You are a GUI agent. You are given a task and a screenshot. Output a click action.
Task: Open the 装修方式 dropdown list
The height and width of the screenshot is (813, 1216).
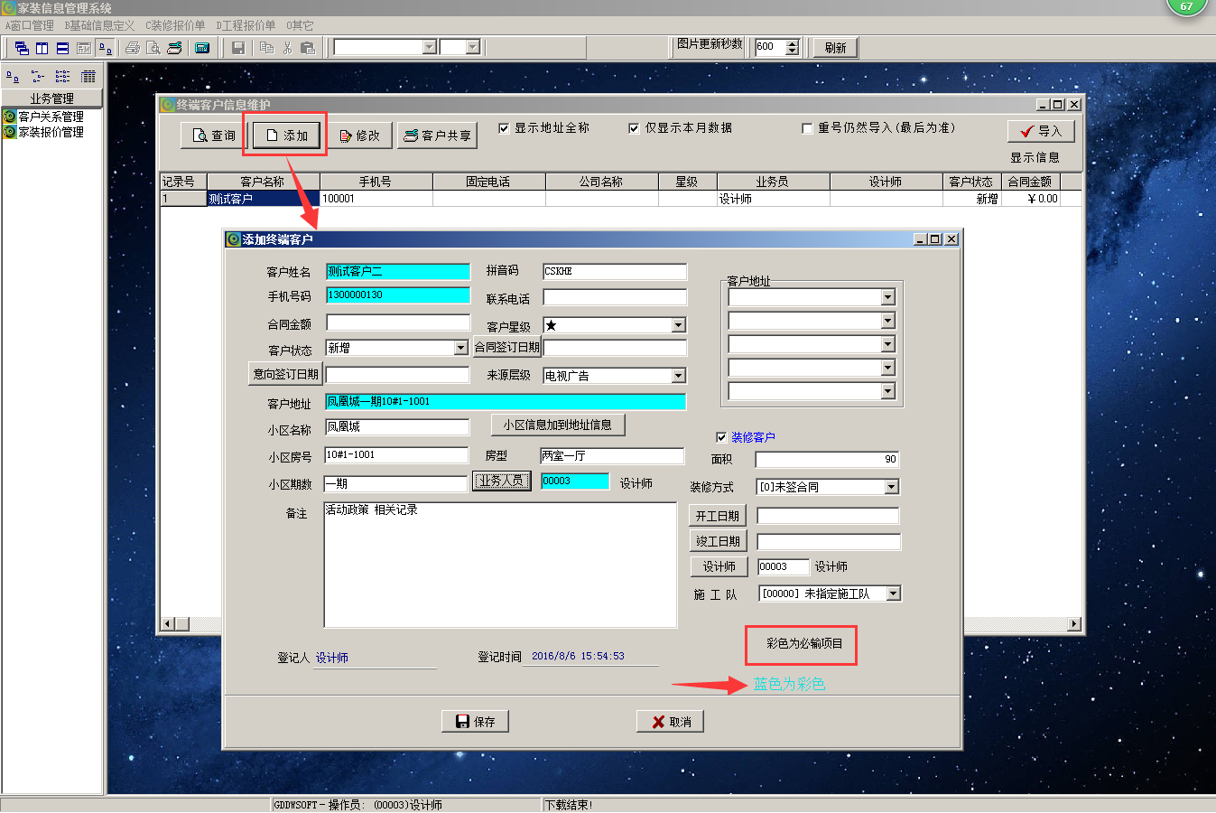tap(891, 487)
